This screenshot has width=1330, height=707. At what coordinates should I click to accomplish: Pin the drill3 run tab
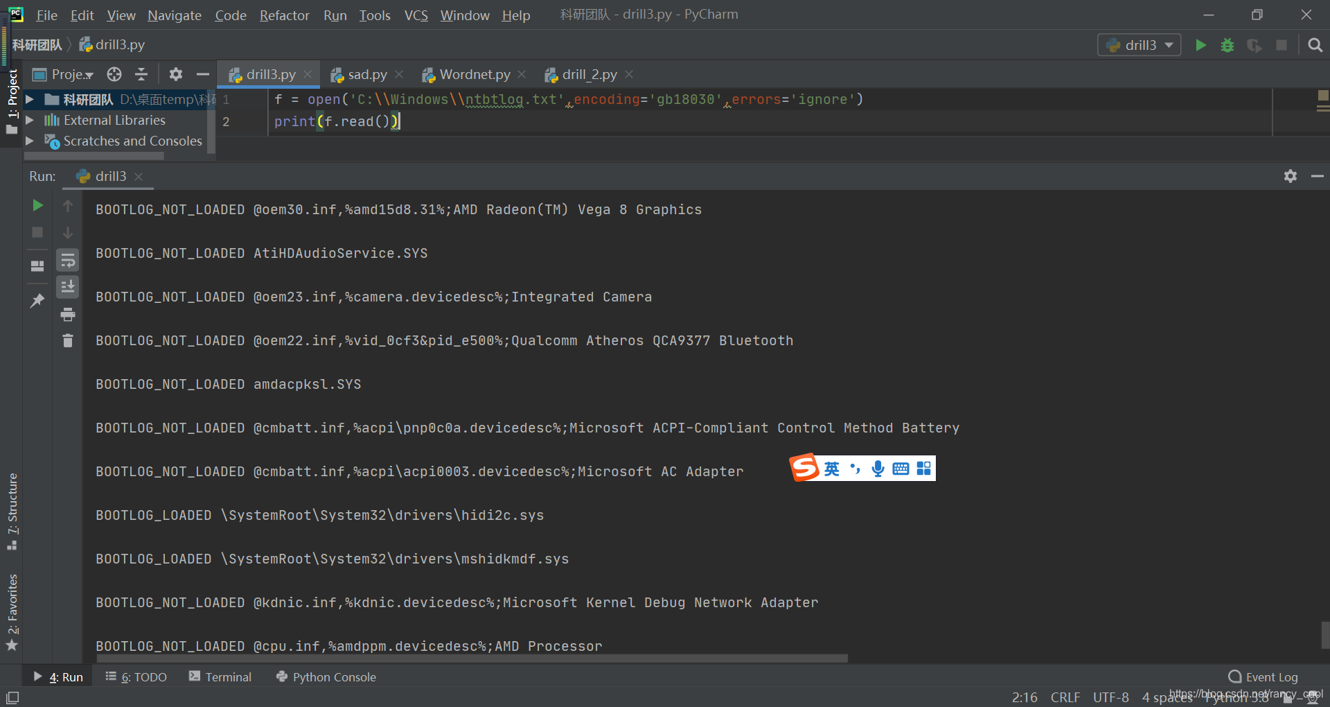[37, 301]
